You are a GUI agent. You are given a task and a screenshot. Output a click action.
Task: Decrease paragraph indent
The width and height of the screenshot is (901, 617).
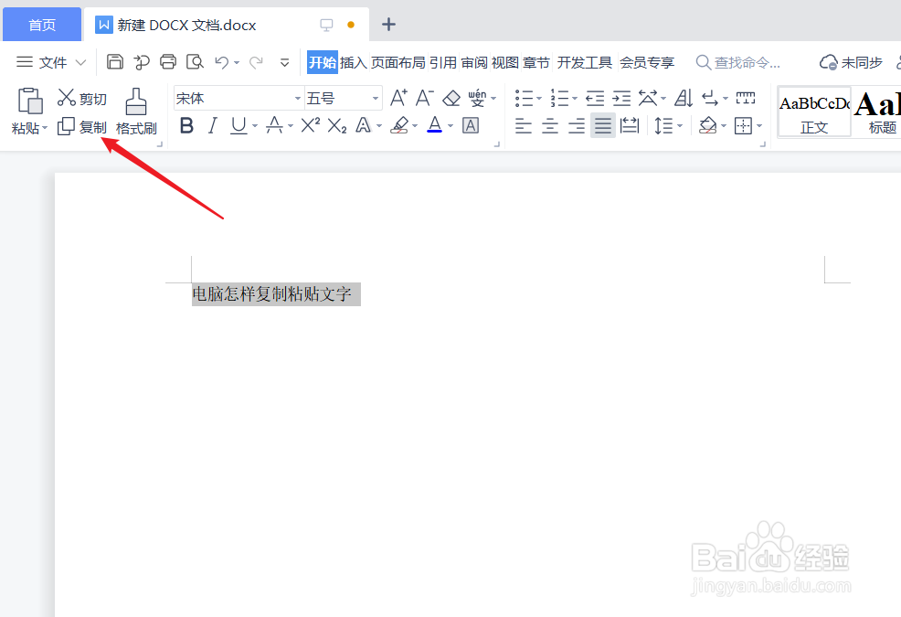595,99
